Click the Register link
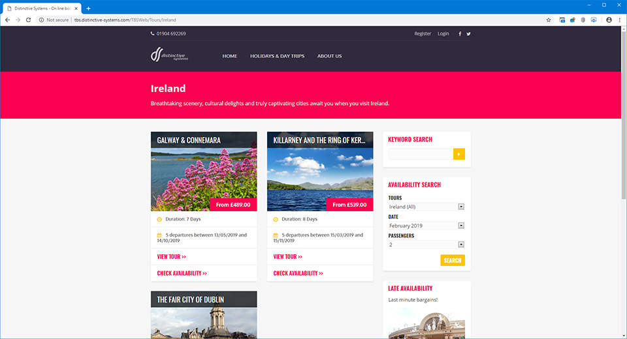627x339 pixels. point(423,33)
